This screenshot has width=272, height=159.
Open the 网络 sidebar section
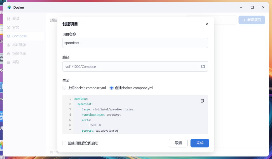point(24,62)
